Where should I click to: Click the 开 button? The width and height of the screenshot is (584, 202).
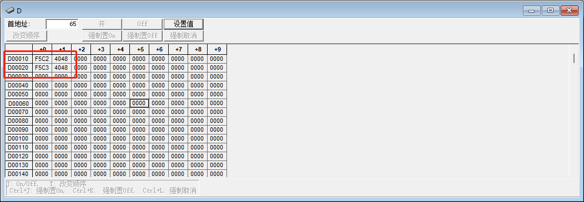pyautogui.click(x=102, y=24)
